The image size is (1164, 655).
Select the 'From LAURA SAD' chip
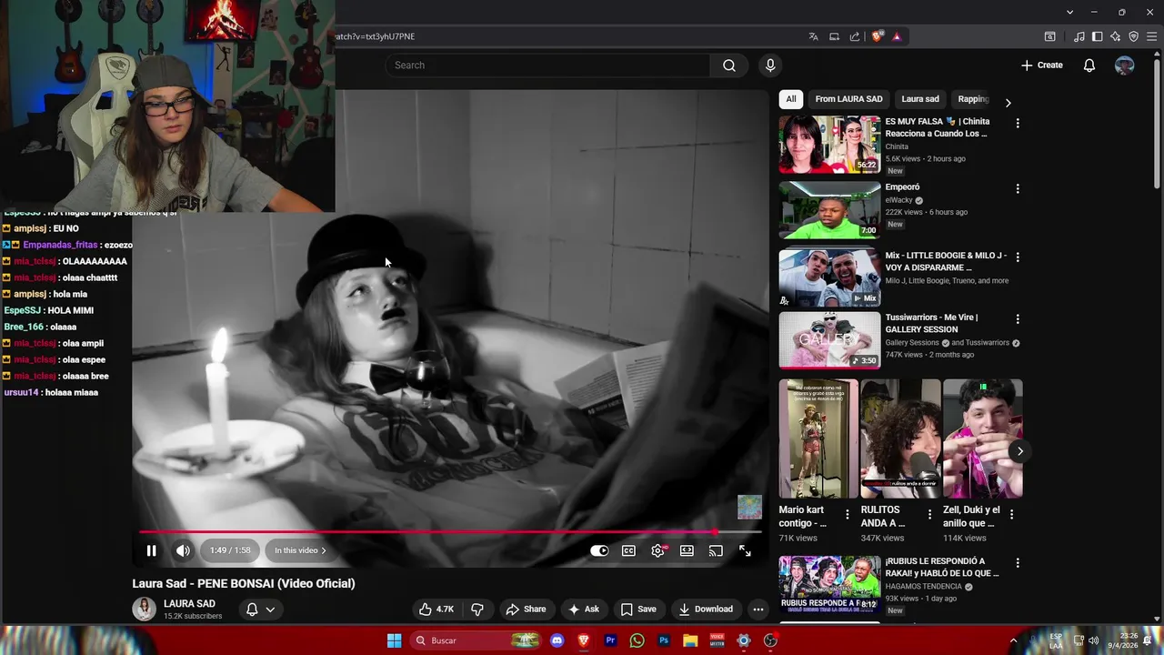848,99
